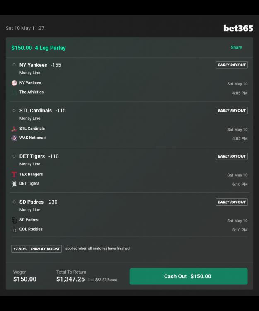Click the $150.00 4 Leg Parlay header
The image size is (259, 311).
(39, 48)
